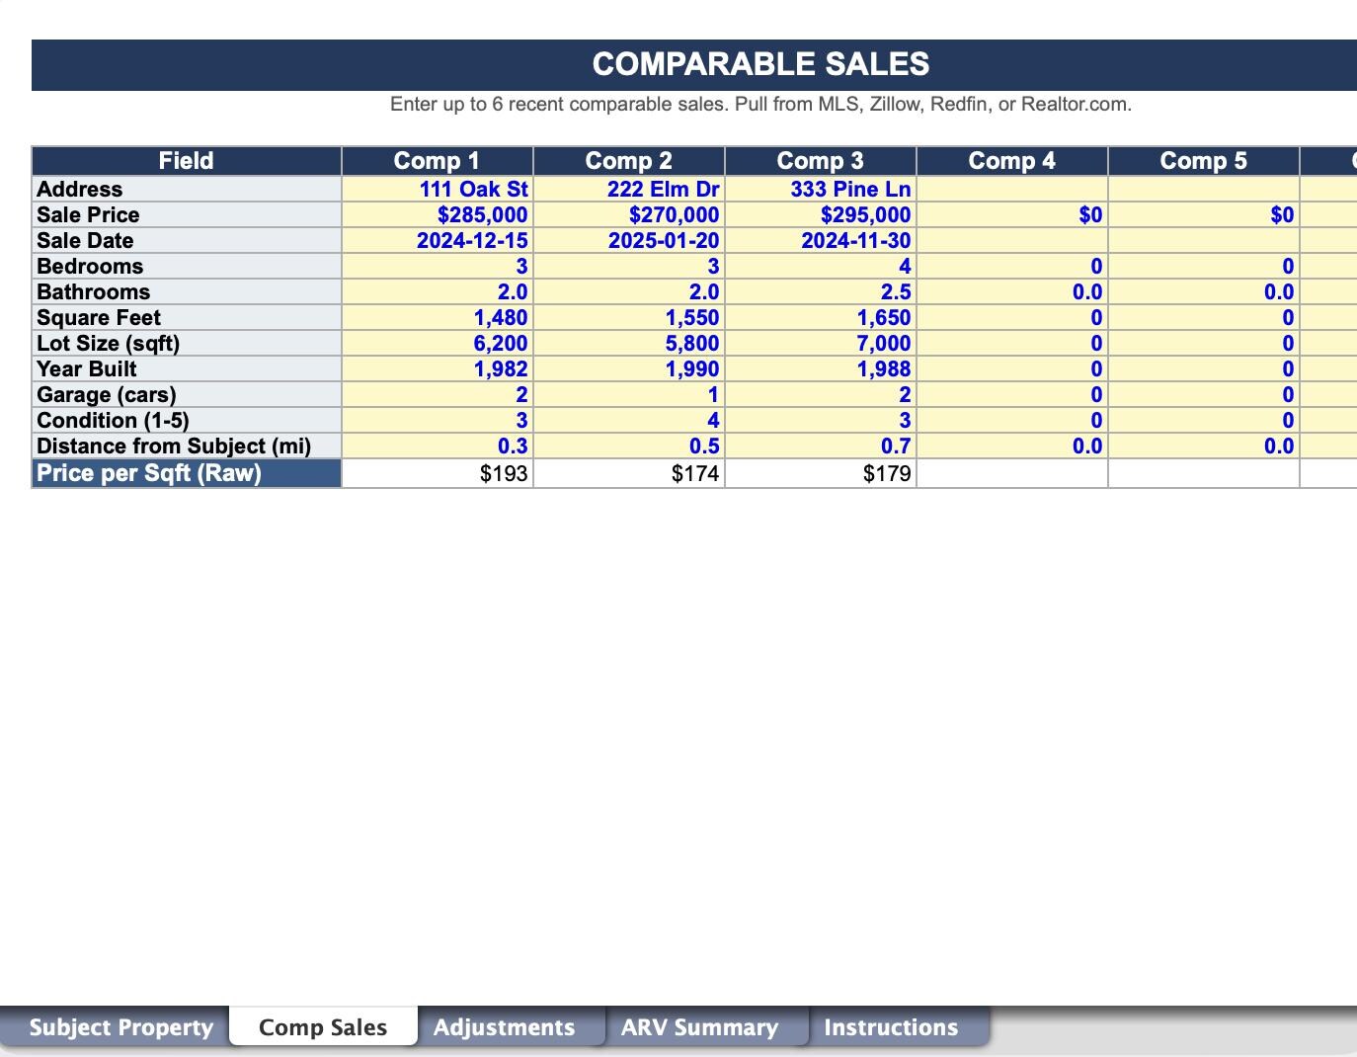Select the Comp 5 column header

coord(1204,161)
